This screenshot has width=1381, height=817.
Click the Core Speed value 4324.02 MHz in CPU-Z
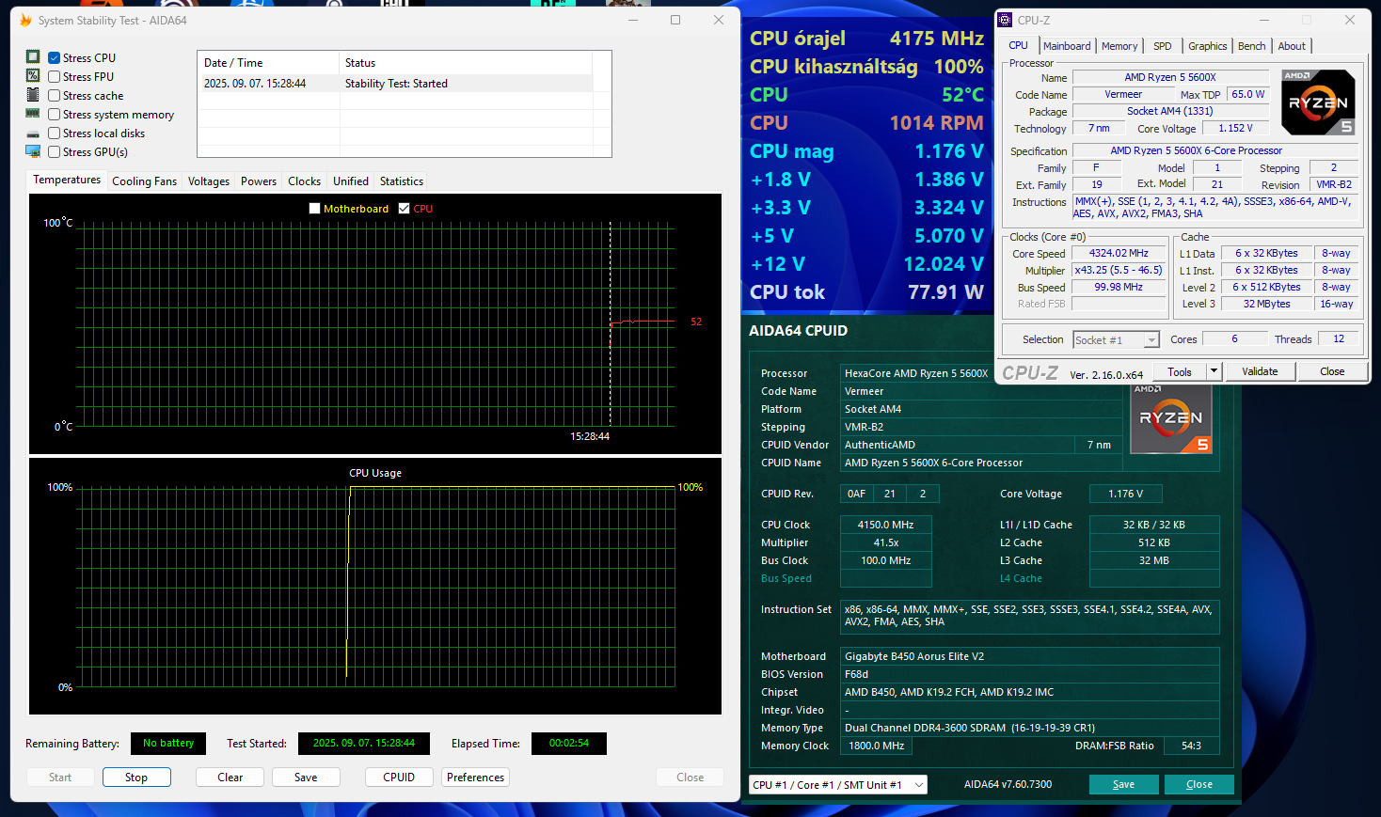coord(1119,253)
